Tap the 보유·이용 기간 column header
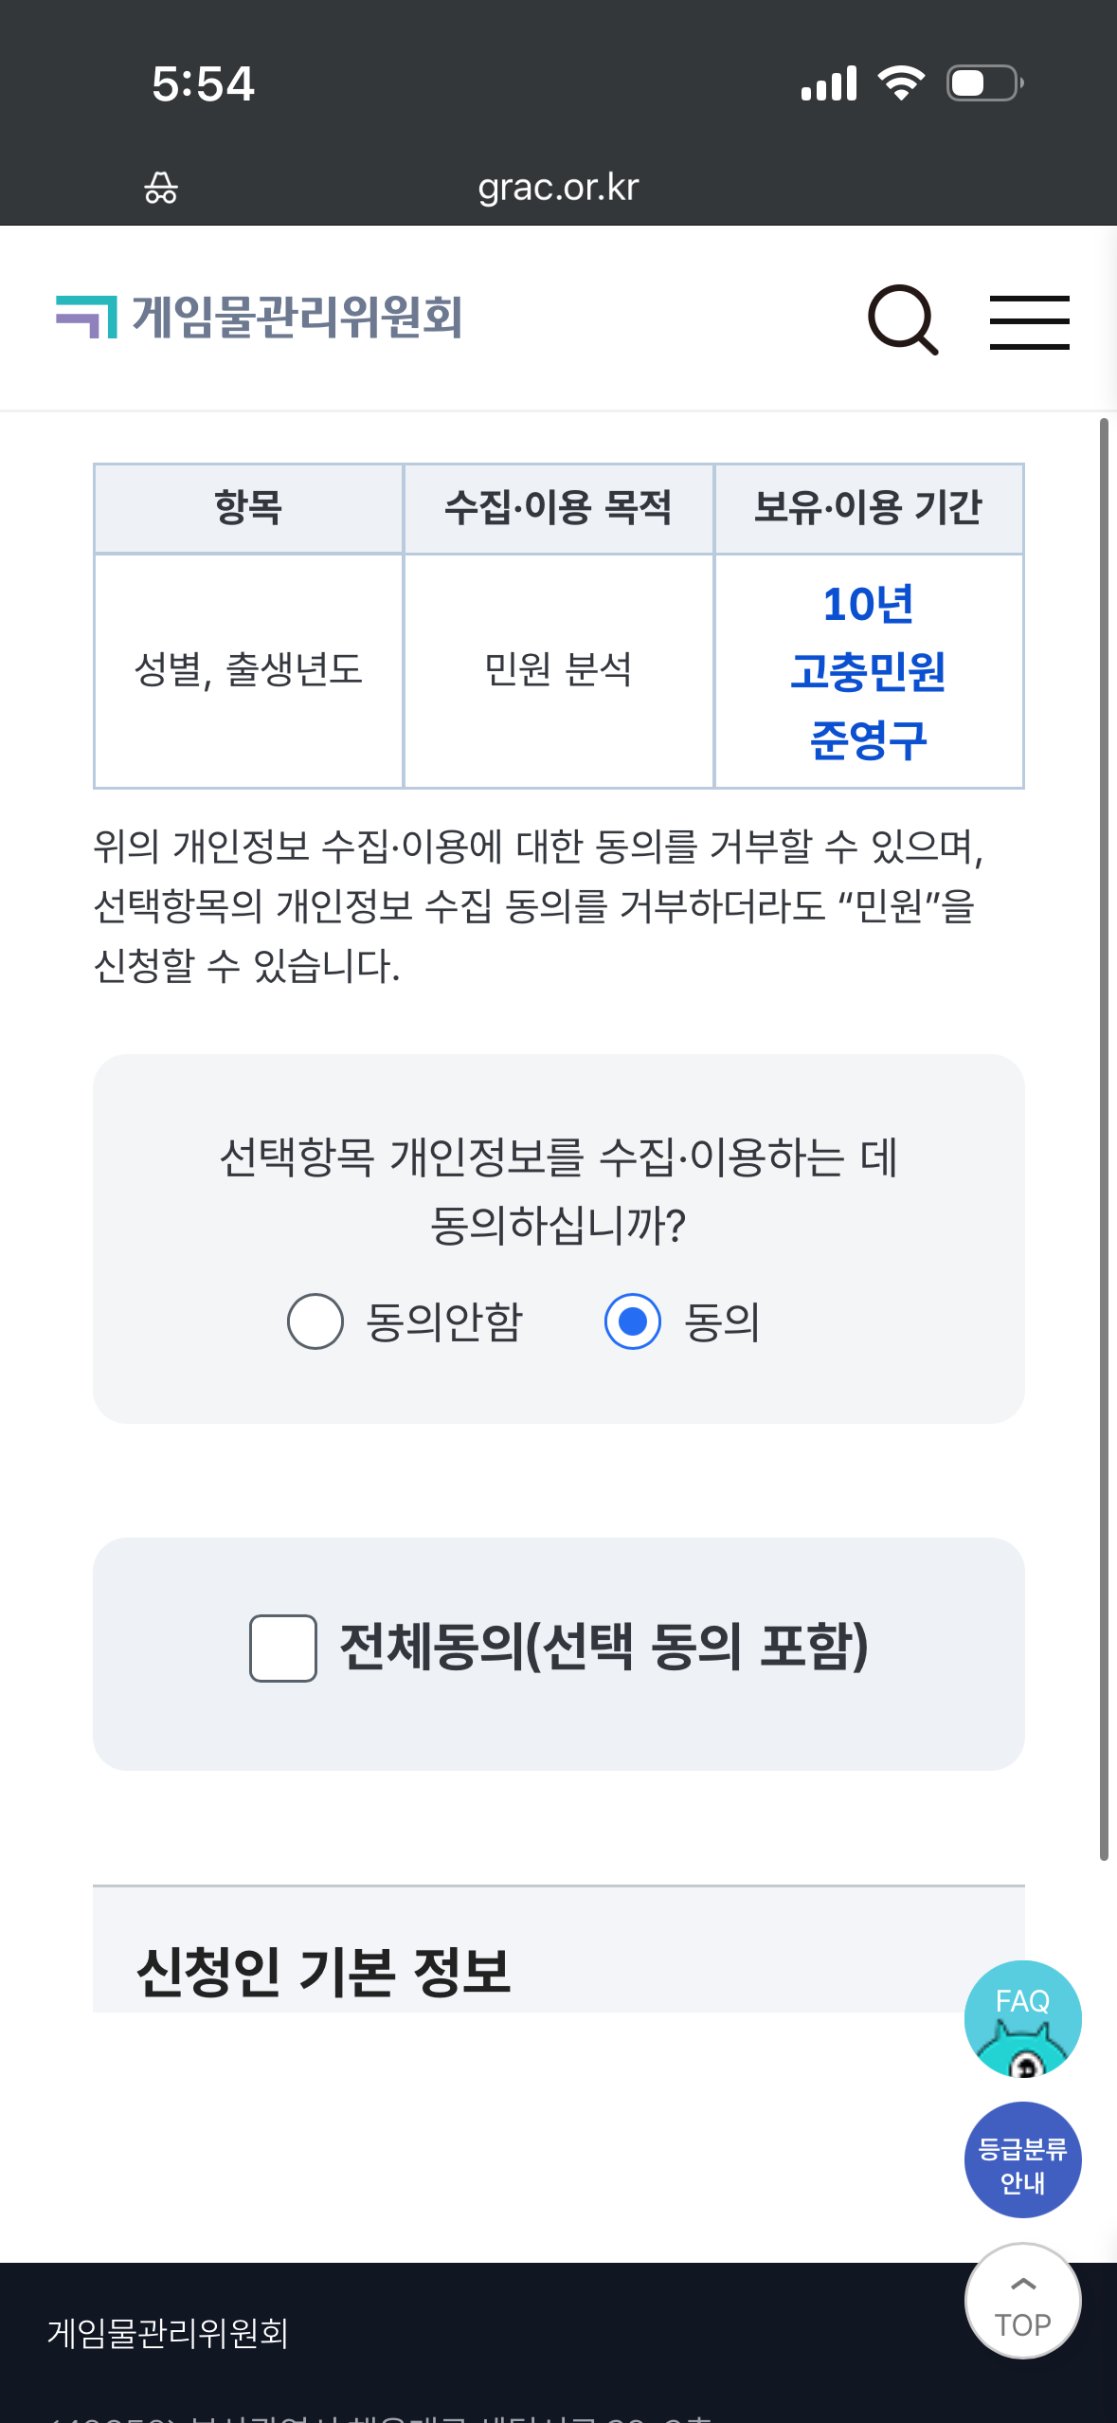Image resolution: width=1117 pixels, height=2423 pixels. [x=868, y=508]
